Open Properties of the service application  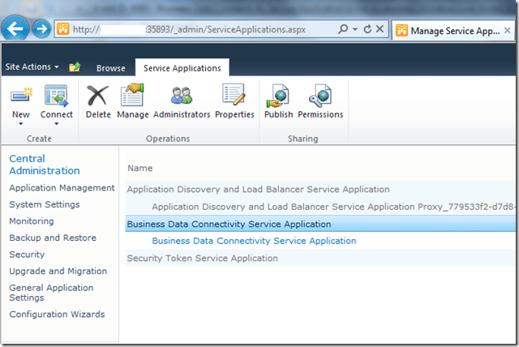click(x=234, y=97)
